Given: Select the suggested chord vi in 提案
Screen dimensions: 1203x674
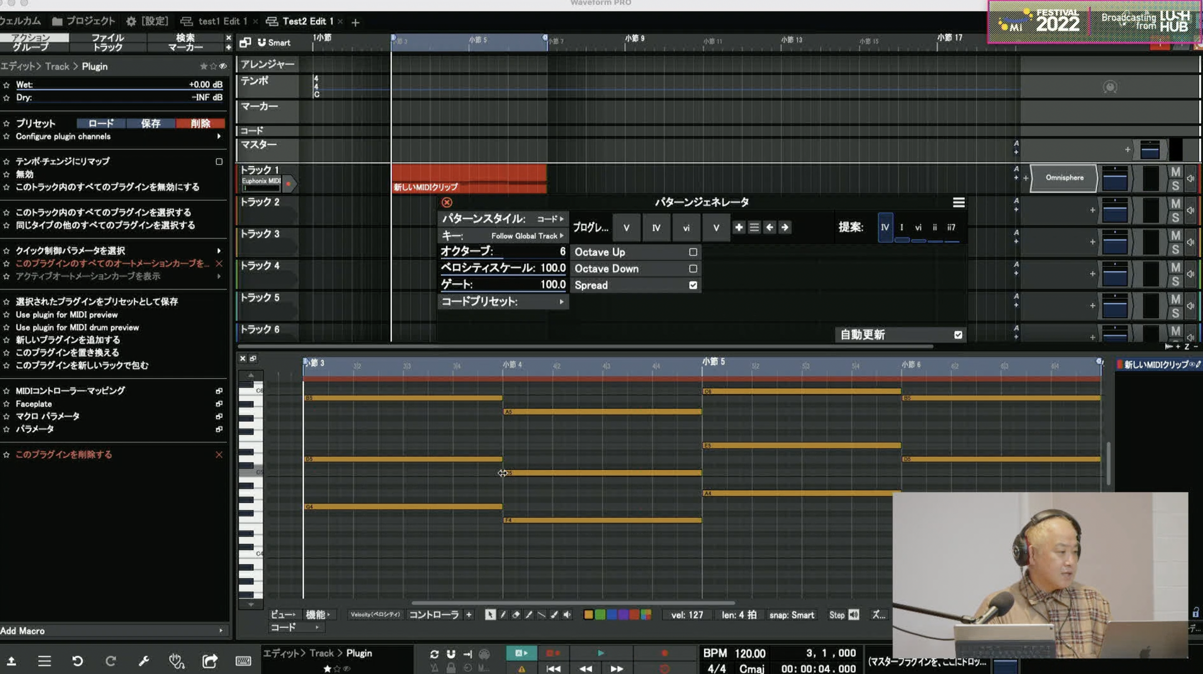Looking at the screenshot, I should 918,227.
